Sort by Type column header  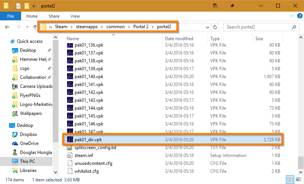[215, 39]
